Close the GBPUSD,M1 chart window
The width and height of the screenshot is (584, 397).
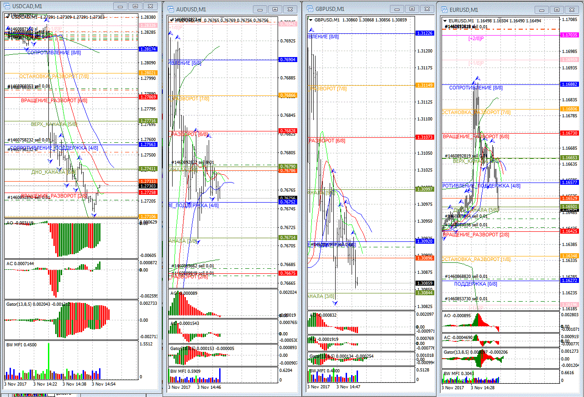(427, 9)
